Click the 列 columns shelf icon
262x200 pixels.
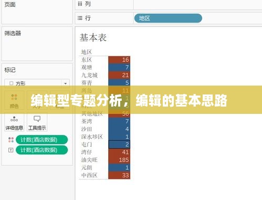pyautogui.click(x=80, y=4)
